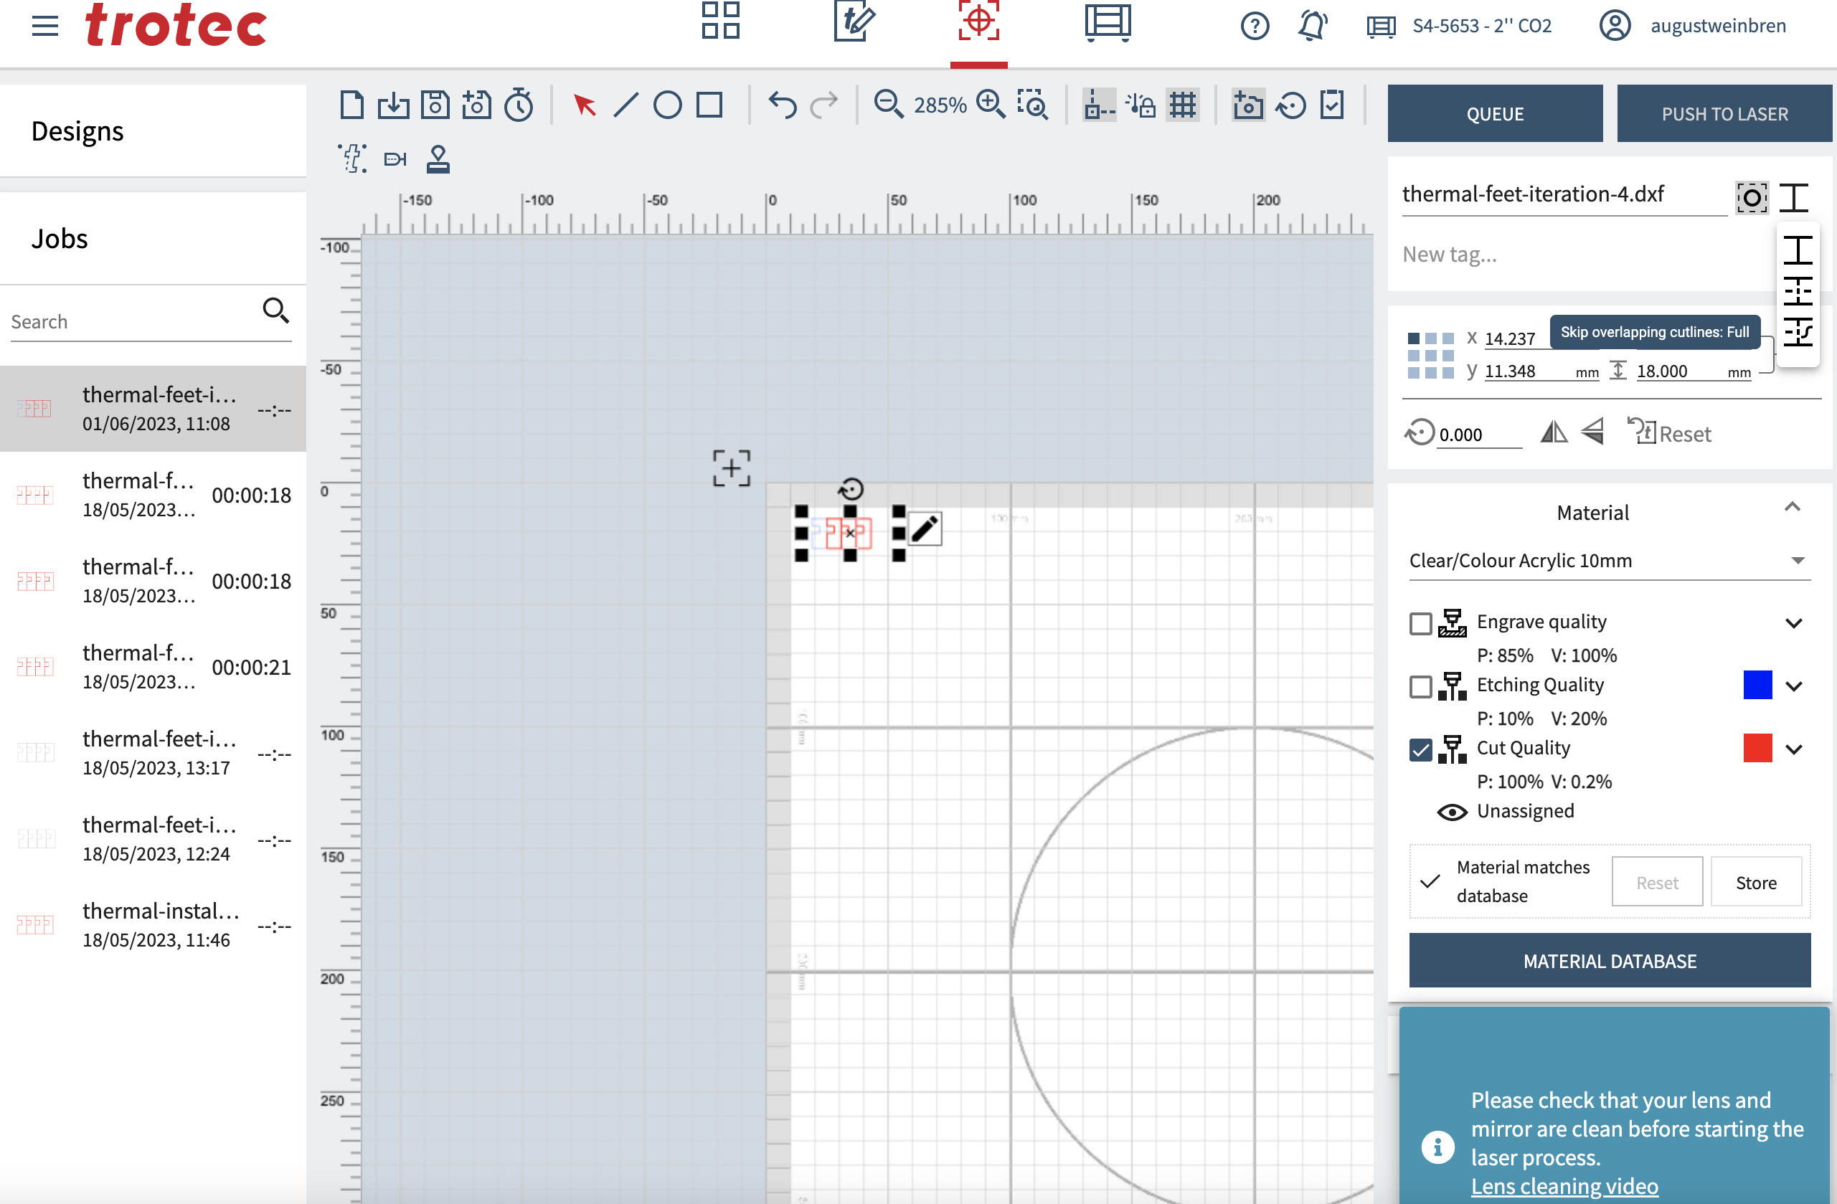
Task: Click the PUSH TO LASER button
Action: coord(1724,114)
